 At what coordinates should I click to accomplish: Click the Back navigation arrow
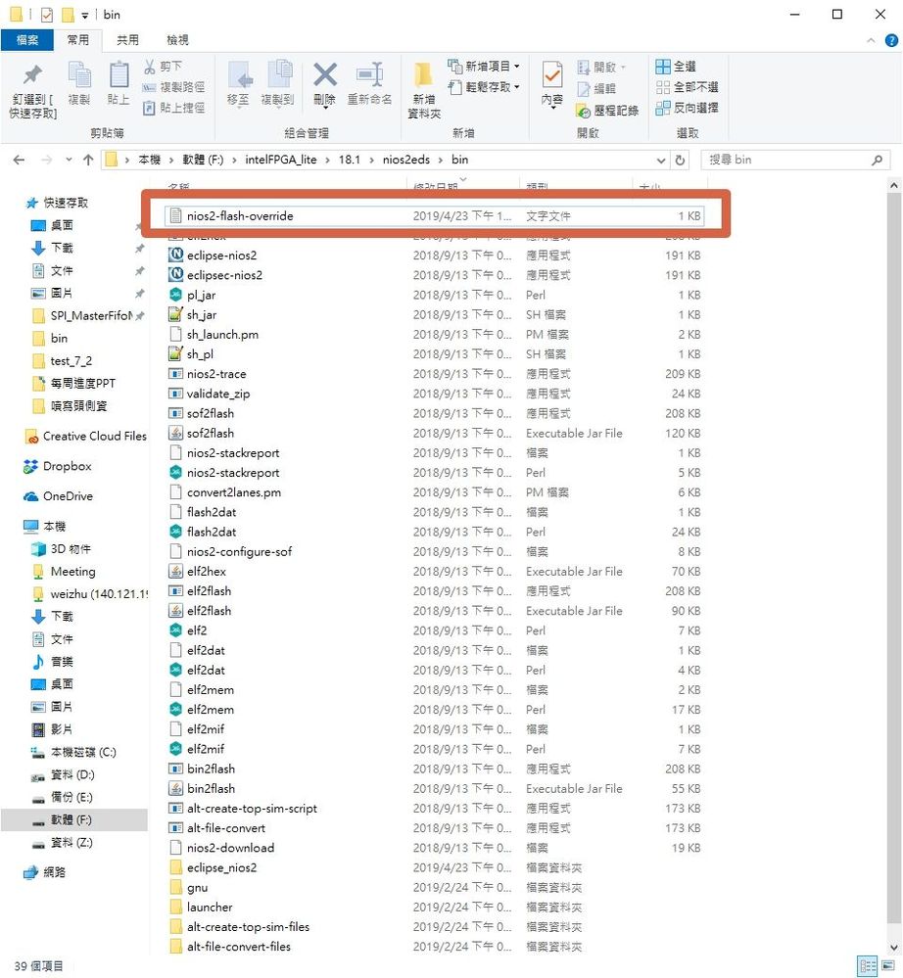coord(20,160)
